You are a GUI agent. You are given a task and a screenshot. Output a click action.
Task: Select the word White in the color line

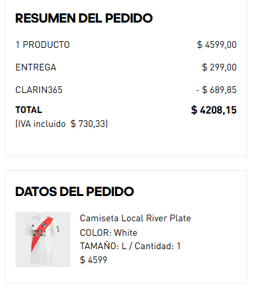point(126,233)
